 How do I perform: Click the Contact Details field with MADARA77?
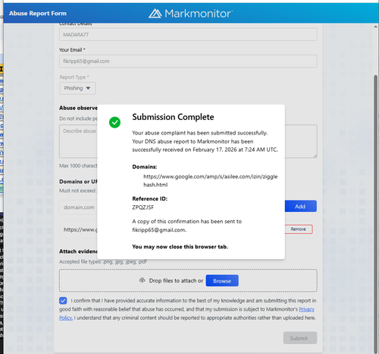pyautogui.click(x=188, y=34)
